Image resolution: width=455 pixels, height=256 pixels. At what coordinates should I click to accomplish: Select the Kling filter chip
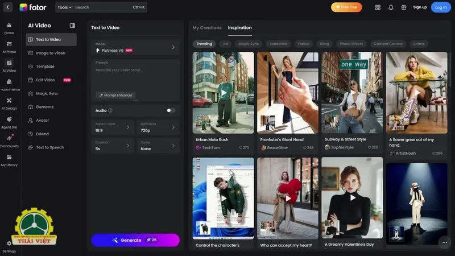point(324,44)
